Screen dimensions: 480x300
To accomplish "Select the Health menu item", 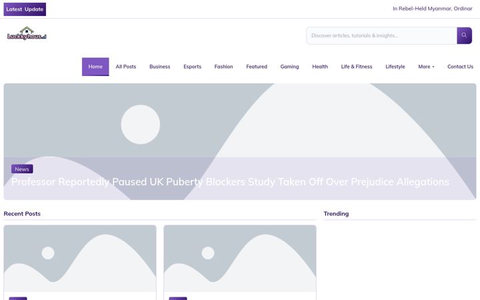I will 320,67.
